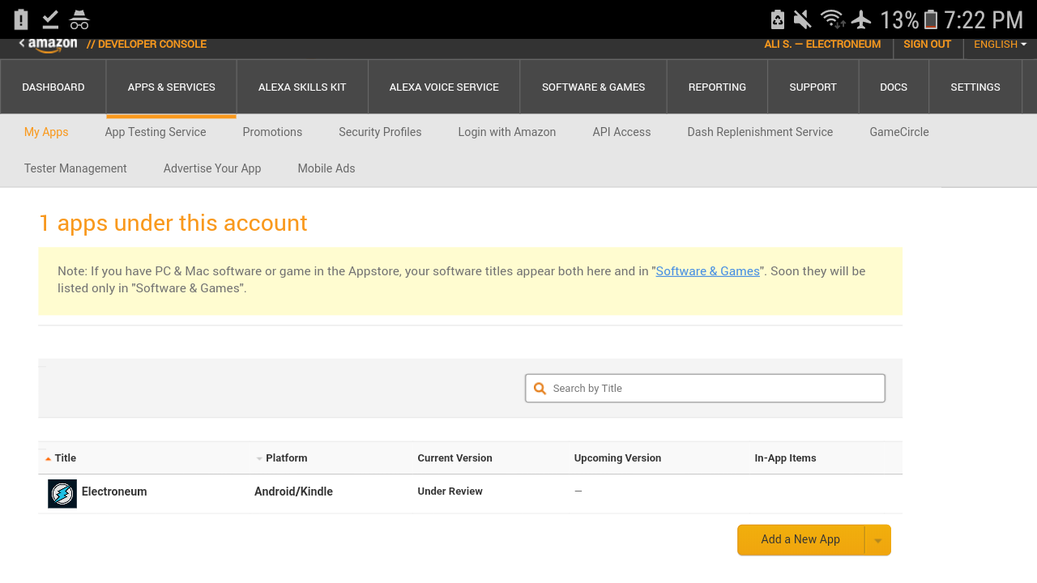The image size is (1037, 583).
Task: Follow the Software & Games link
Action: pos(707,271)
